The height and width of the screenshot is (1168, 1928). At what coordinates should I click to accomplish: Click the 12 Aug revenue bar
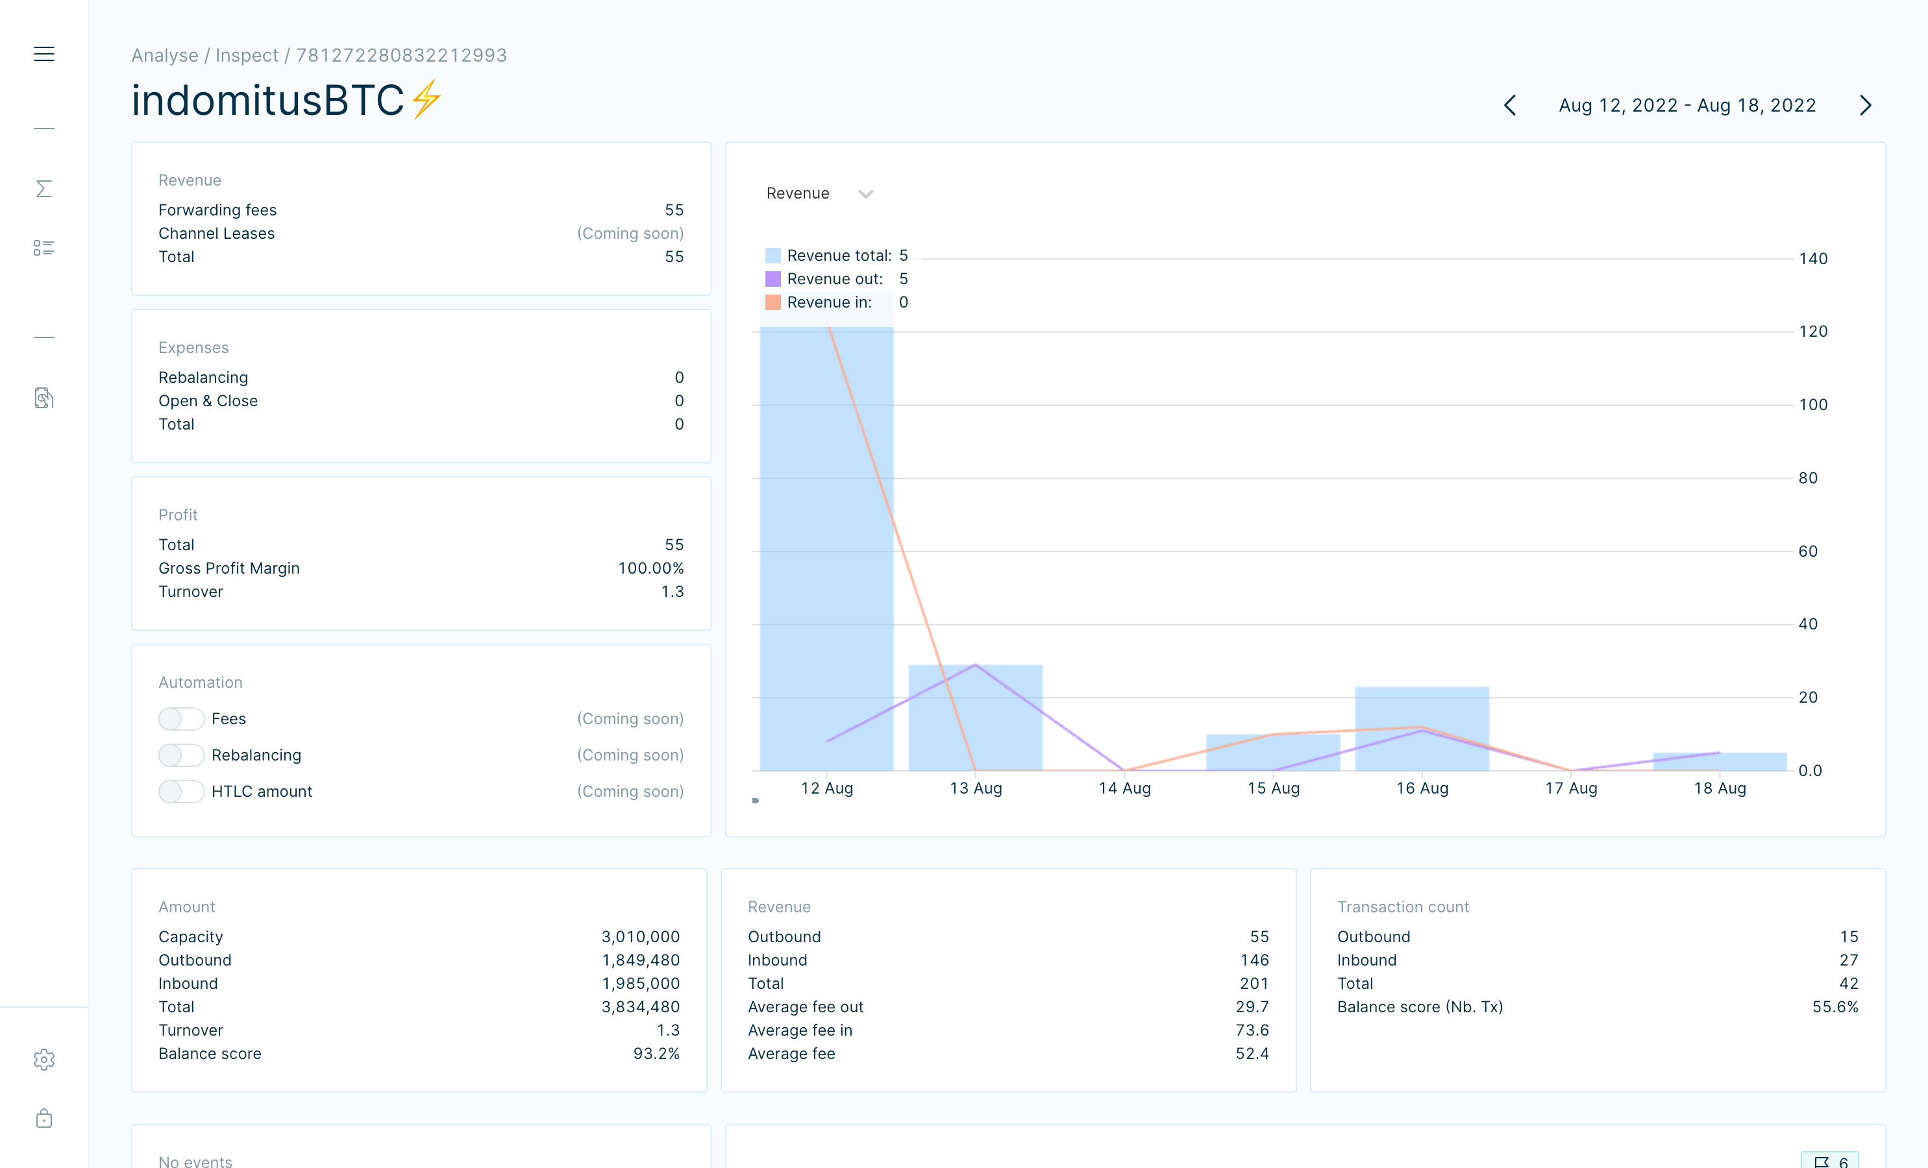(x=826, y=548)
